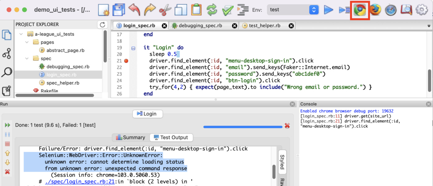Open the ./spec/login_spec.rb:21 link

(79, 182)
